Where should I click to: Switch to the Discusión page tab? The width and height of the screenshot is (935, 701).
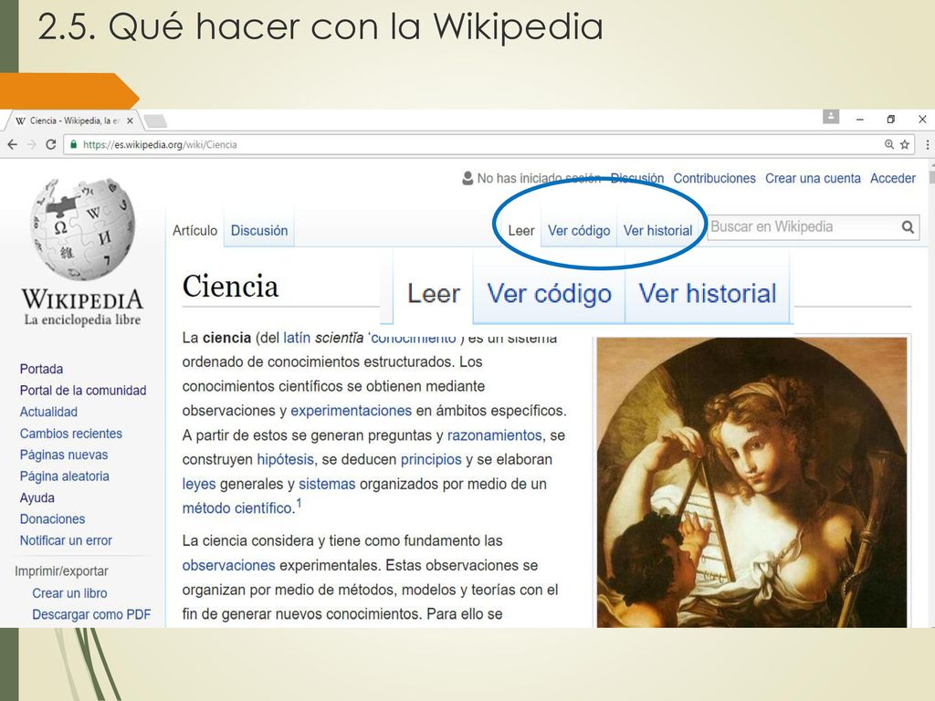(258, 230)
